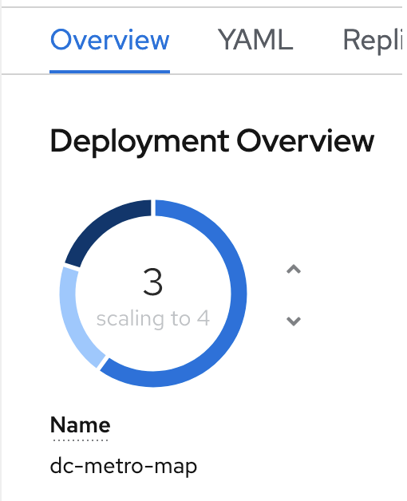Click the blue underline beneath Overview tab
Image resolution: width=407 pixels, height=501 pixels.
[109, 72]
